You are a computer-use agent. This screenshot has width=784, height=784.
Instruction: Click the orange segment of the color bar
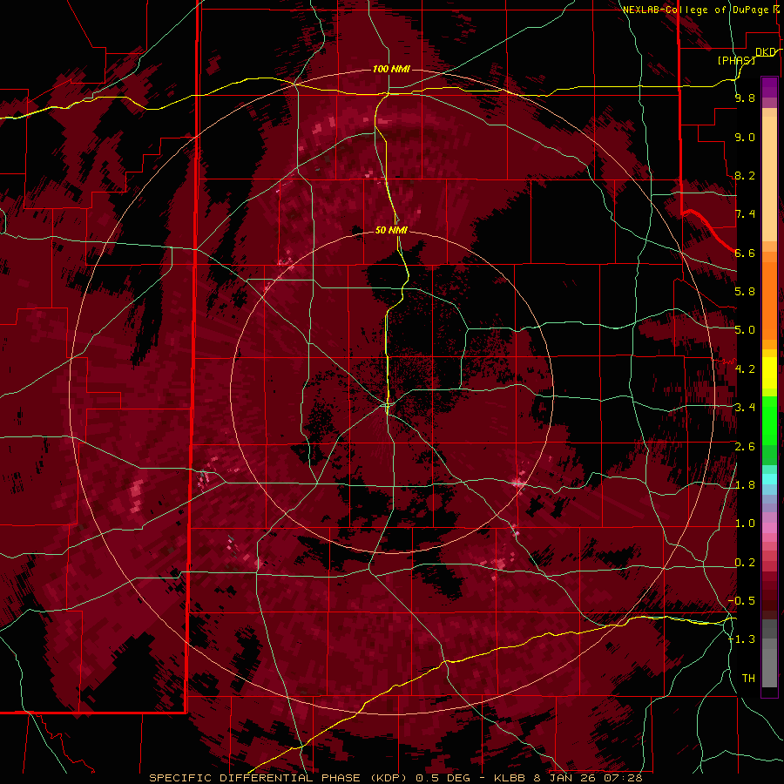pyautogui.click(x=769, y=300)
